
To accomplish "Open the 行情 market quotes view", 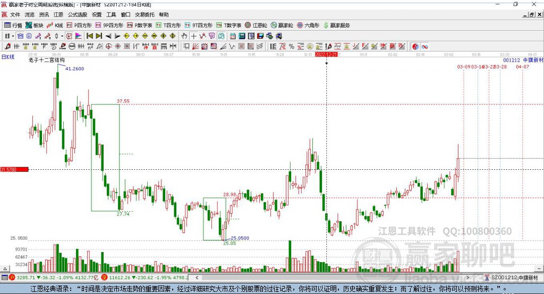I will (x=13, y=25).
